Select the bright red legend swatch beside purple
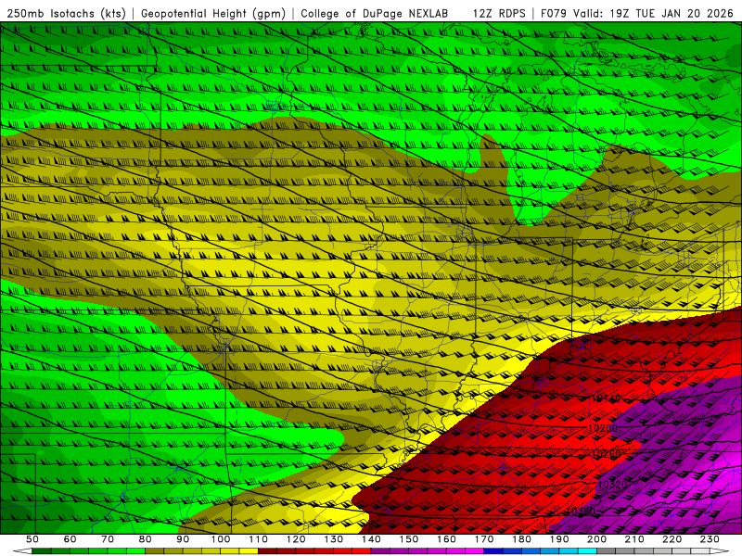Viewport: 742px width, 556px height. [x=362, y=551]
